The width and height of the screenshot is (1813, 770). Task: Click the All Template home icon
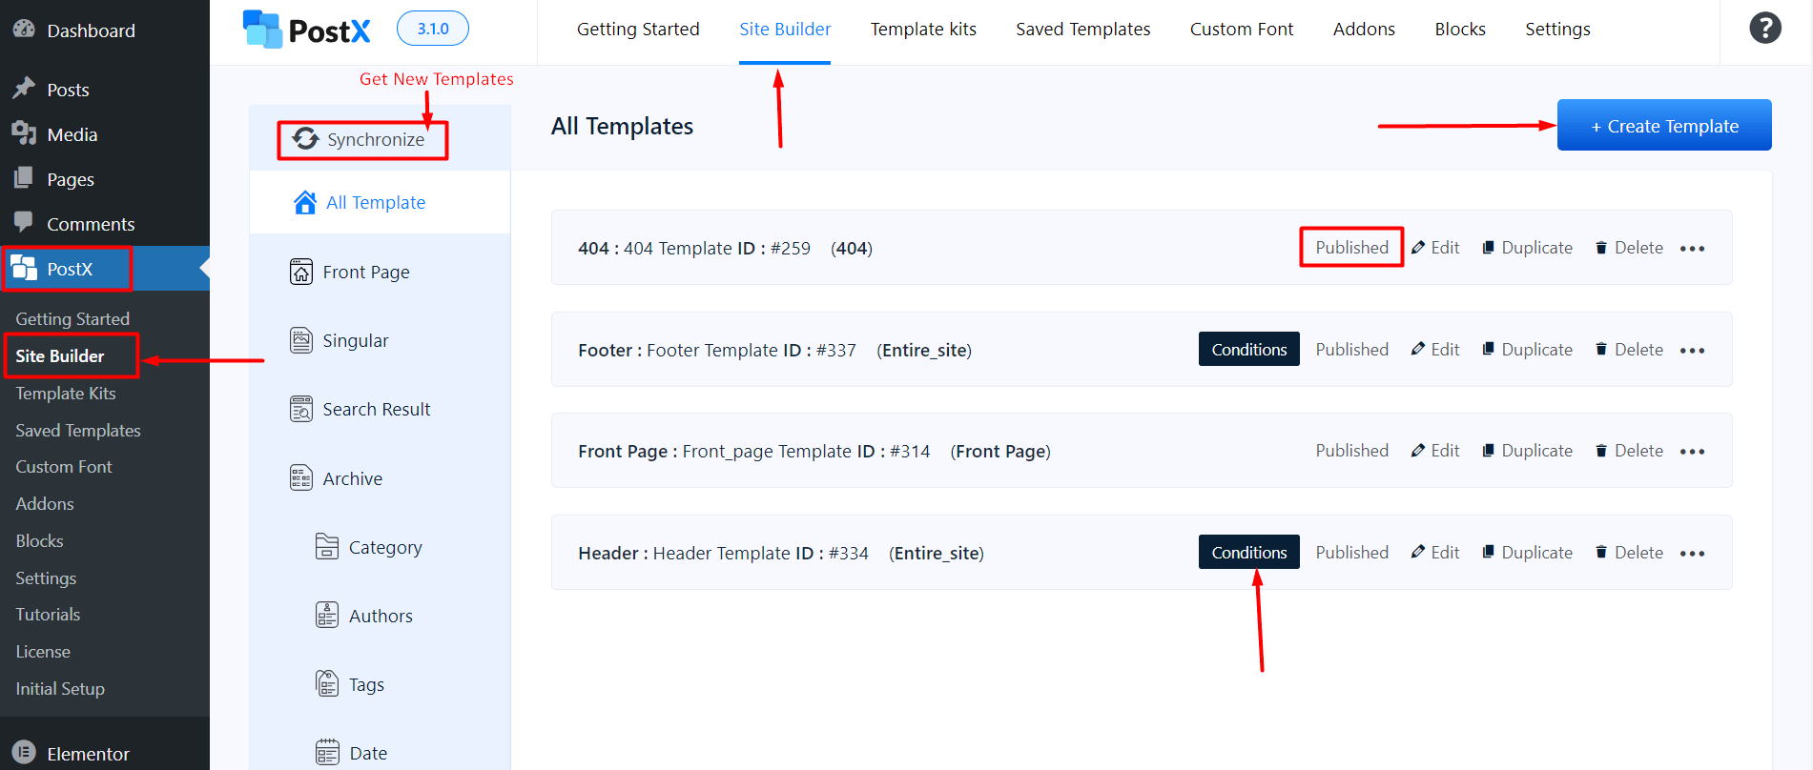(x=305, y=202)
